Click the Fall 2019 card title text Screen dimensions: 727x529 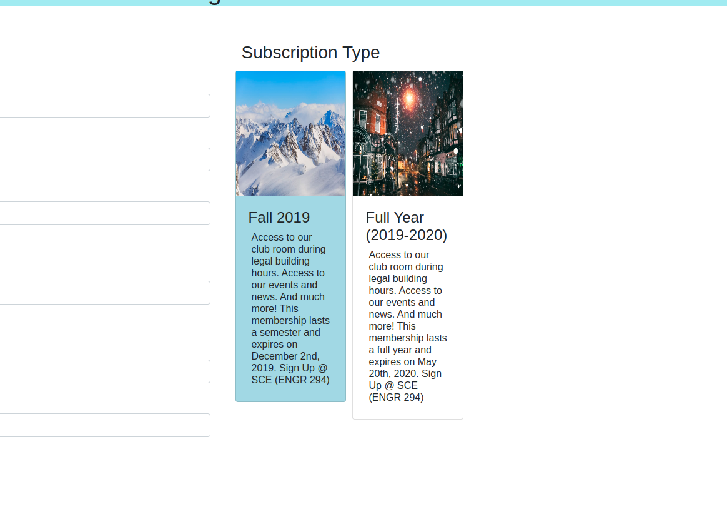pyautogui.click(x=279, y=218)
